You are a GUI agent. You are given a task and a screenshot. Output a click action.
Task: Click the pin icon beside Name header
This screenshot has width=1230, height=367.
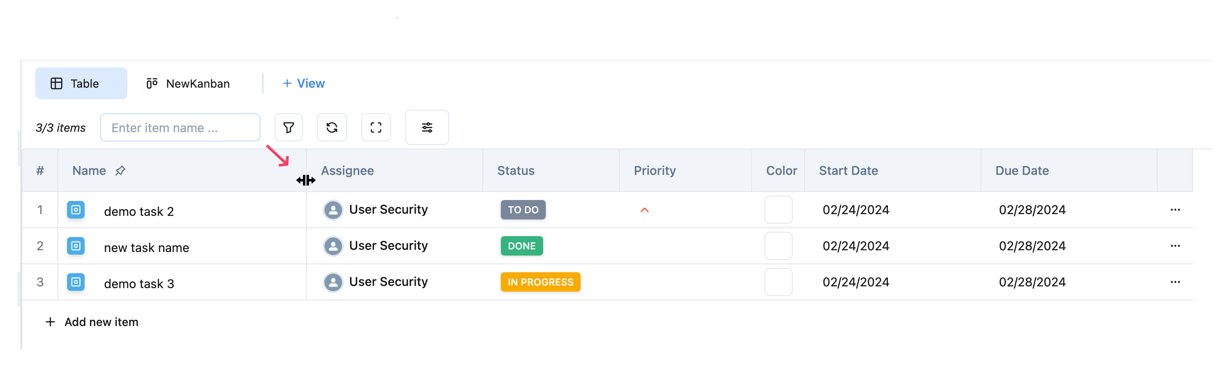click(120, 171)
